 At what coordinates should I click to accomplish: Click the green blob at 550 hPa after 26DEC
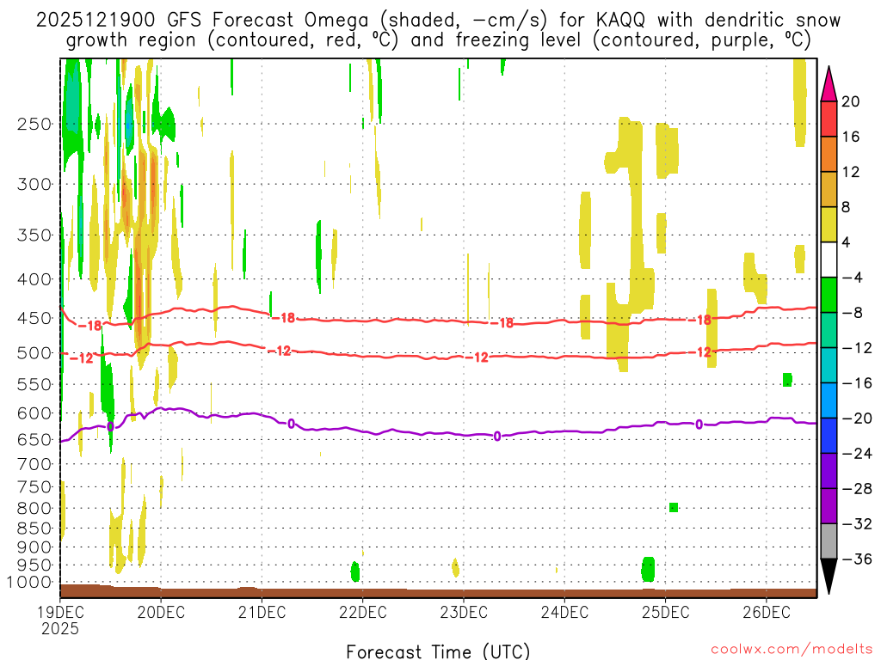(x=787, y=380)
